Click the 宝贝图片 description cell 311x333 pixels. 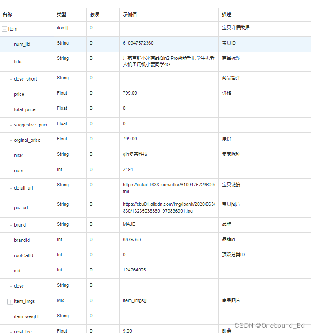click(231, 204)
